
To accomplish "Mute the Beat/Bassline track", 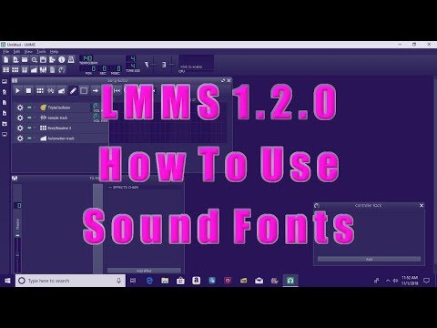I will pyautogui.click(x=29, y=128).
